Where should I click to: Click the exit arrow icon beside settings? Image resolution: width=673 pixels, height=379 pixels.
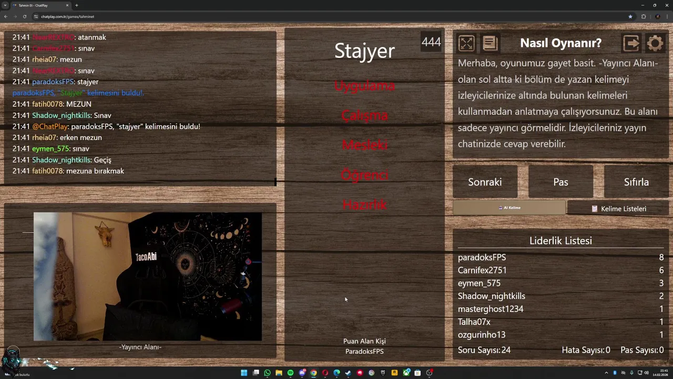point(631,43)
